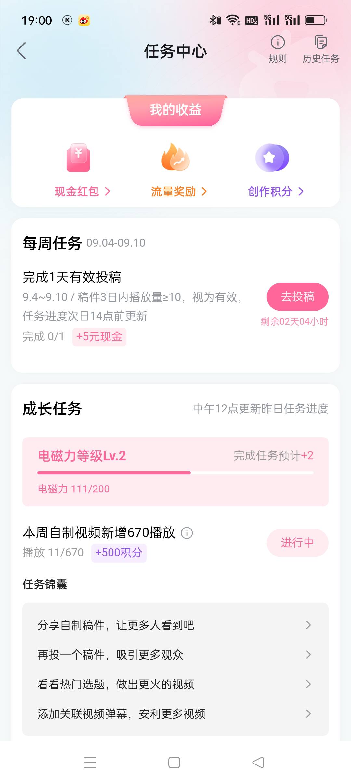Viewport: 351px width, 784px height.
Task: Tap the flame traffic reward icon
Action: click(175, 157)
